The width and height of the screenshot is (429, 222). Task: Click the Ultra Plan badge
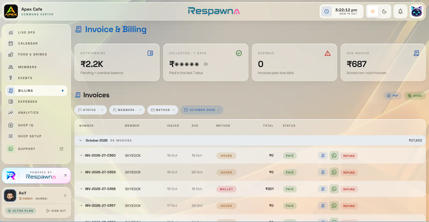pos(21,211)
